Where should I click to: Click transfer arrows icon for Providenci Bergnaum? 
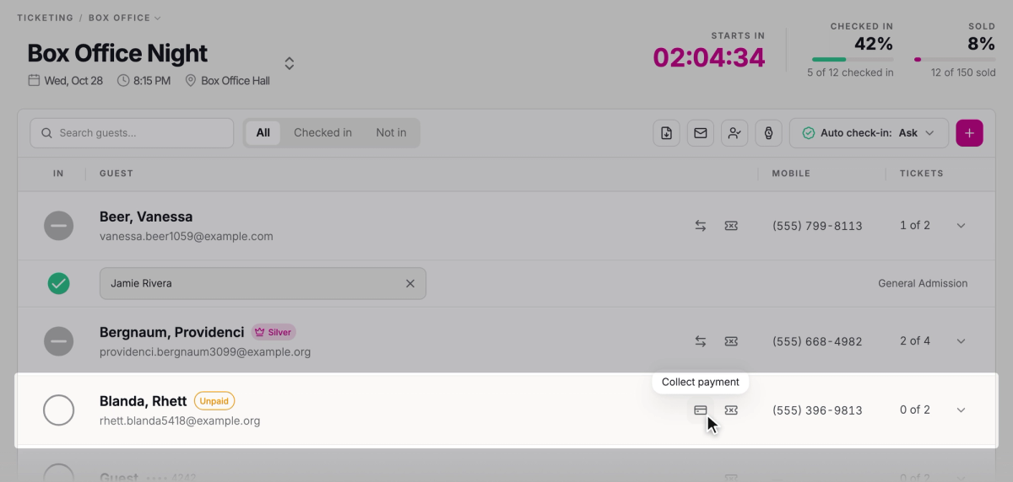pos(701,341)
